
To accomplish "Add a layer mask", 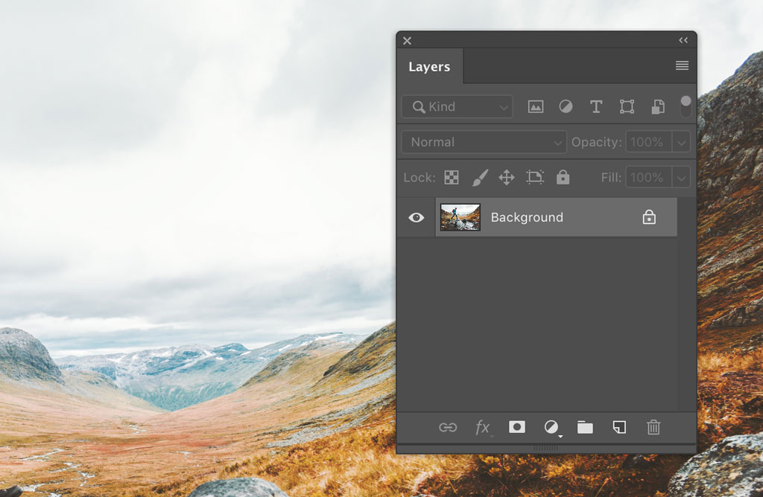I will (517, 428).
